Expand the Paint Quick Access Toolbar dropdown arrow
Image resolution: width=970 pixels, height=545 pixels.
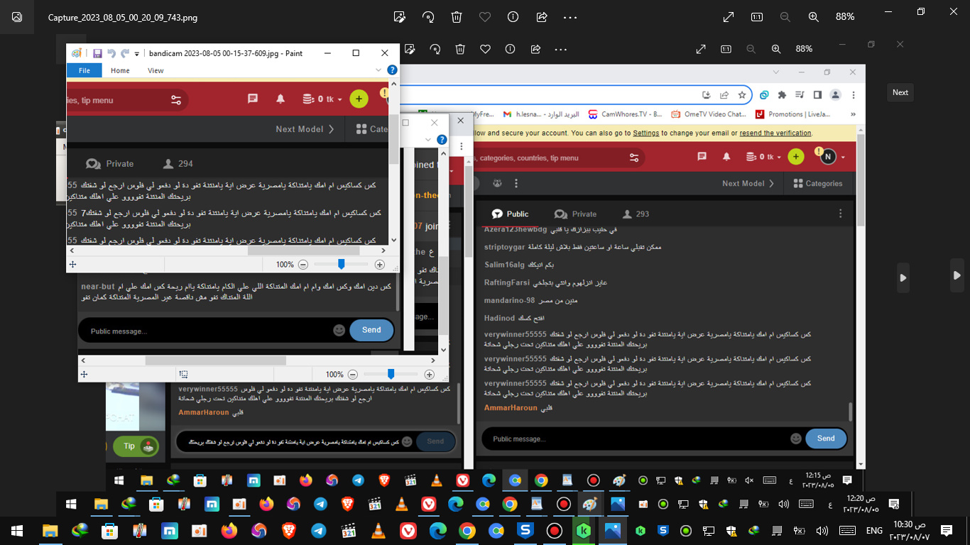click(x=137, y=53)
